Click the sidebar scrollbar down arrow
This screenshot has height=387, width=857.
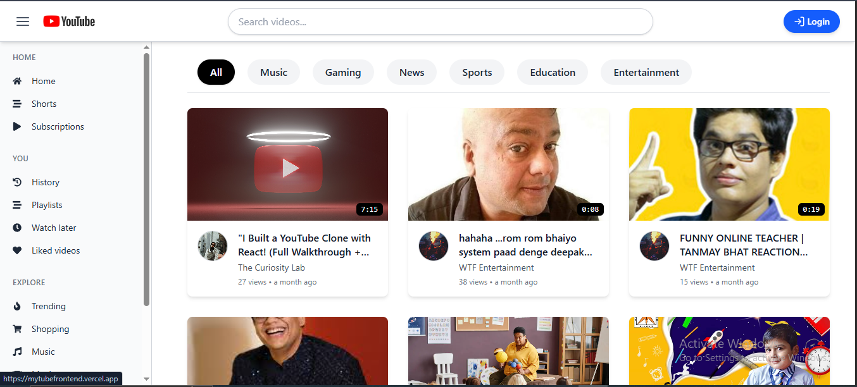click(x=147, y=379)
